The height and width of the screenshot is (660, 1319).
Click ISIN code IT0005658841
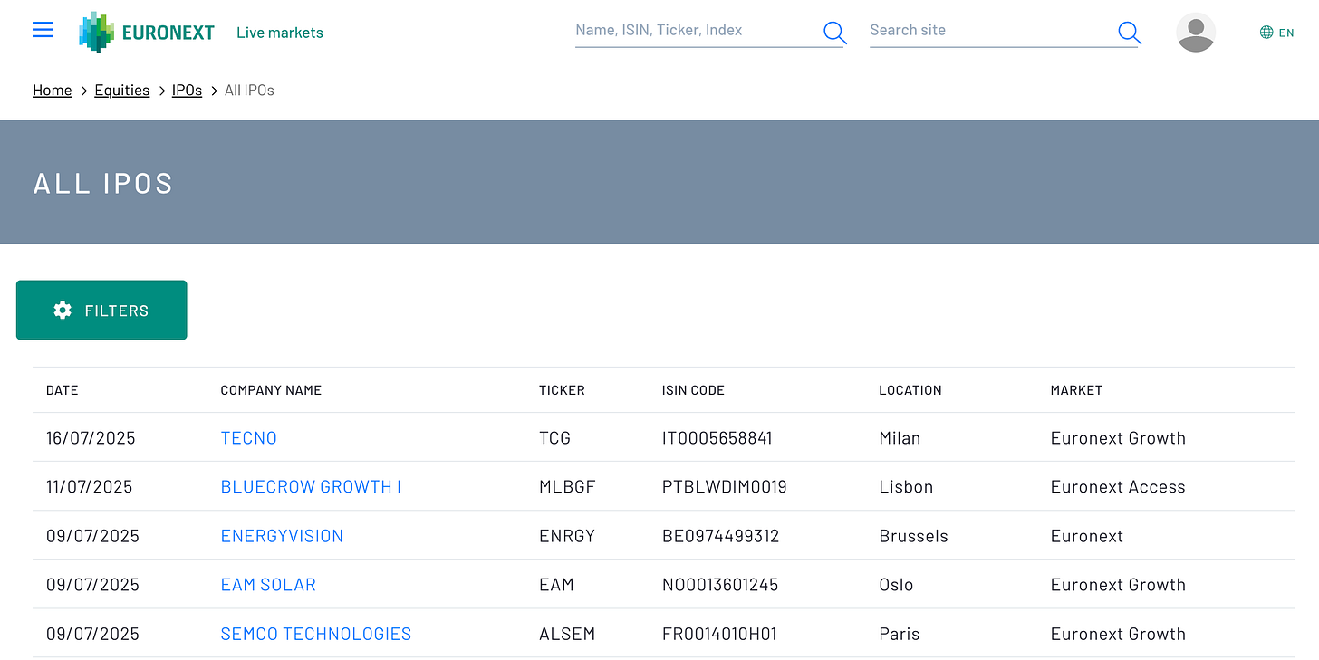[717, 438]
